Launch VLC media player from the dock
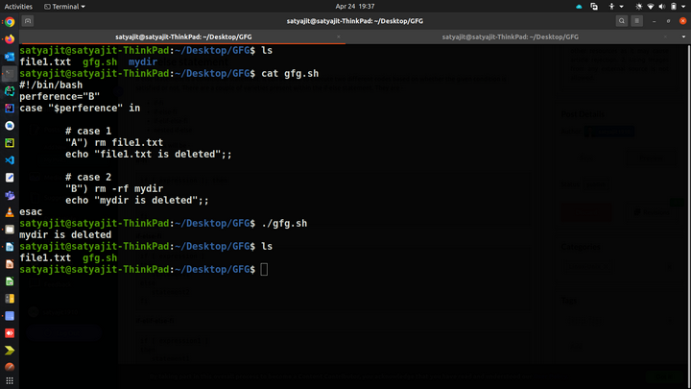The image size is (691, 389). [10, 212]
